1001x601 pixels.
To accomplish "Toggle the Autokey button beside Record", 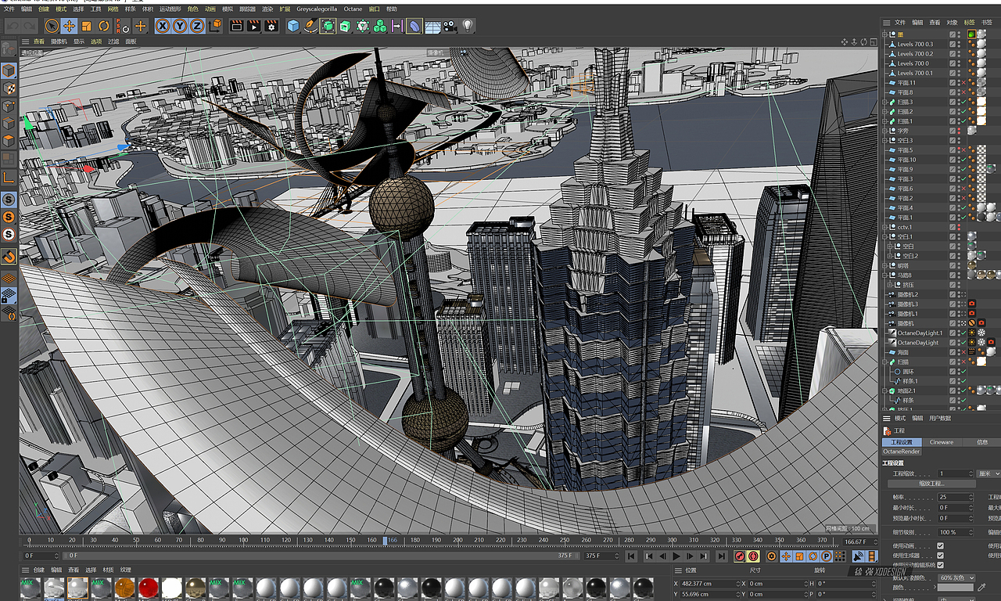I will [753, 556].
